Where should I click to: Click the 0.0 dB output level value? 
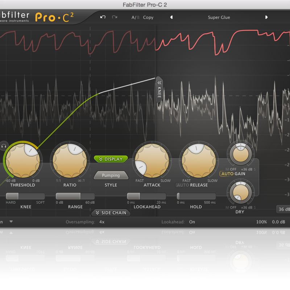pyautogui.click(x=278, y=222)
